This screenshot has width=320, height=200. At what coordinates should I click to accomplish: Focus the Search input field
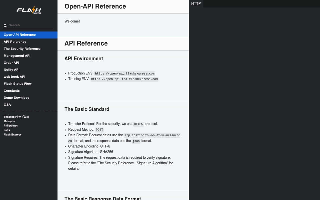pos(29,25)
